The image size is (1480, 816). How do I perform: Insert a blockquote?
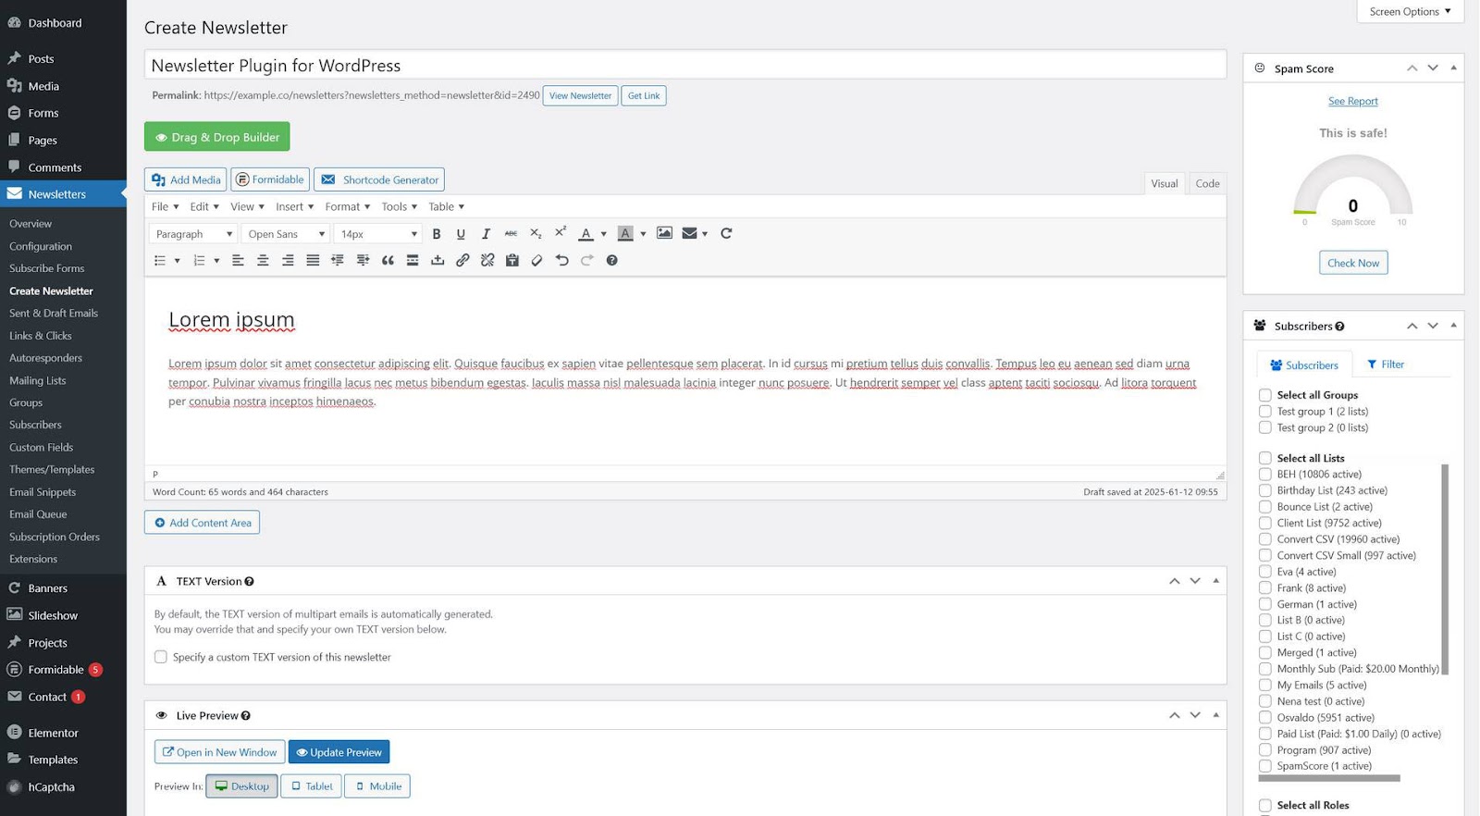(388, 261)
